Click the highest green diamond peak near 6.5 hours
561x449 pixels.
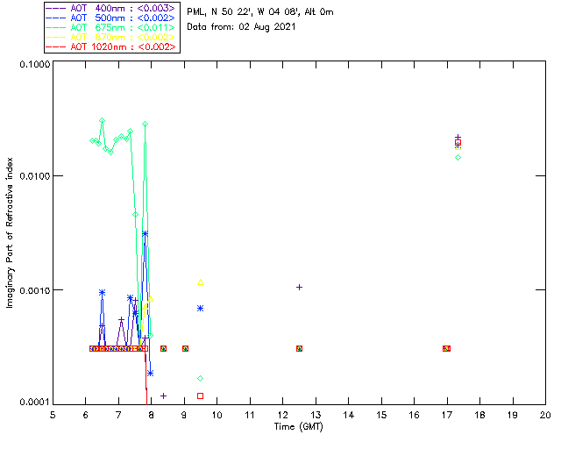pyautogui.click(x=103, y=121)
